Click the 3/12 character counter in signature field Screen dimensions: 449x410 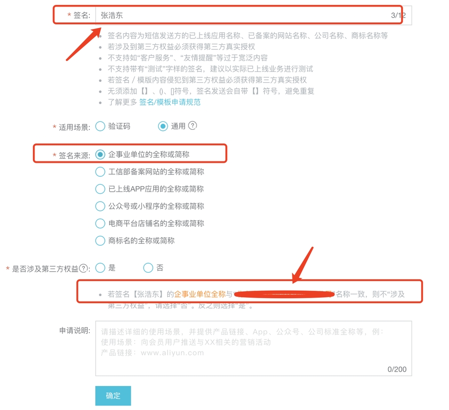[x=398, y=15]
